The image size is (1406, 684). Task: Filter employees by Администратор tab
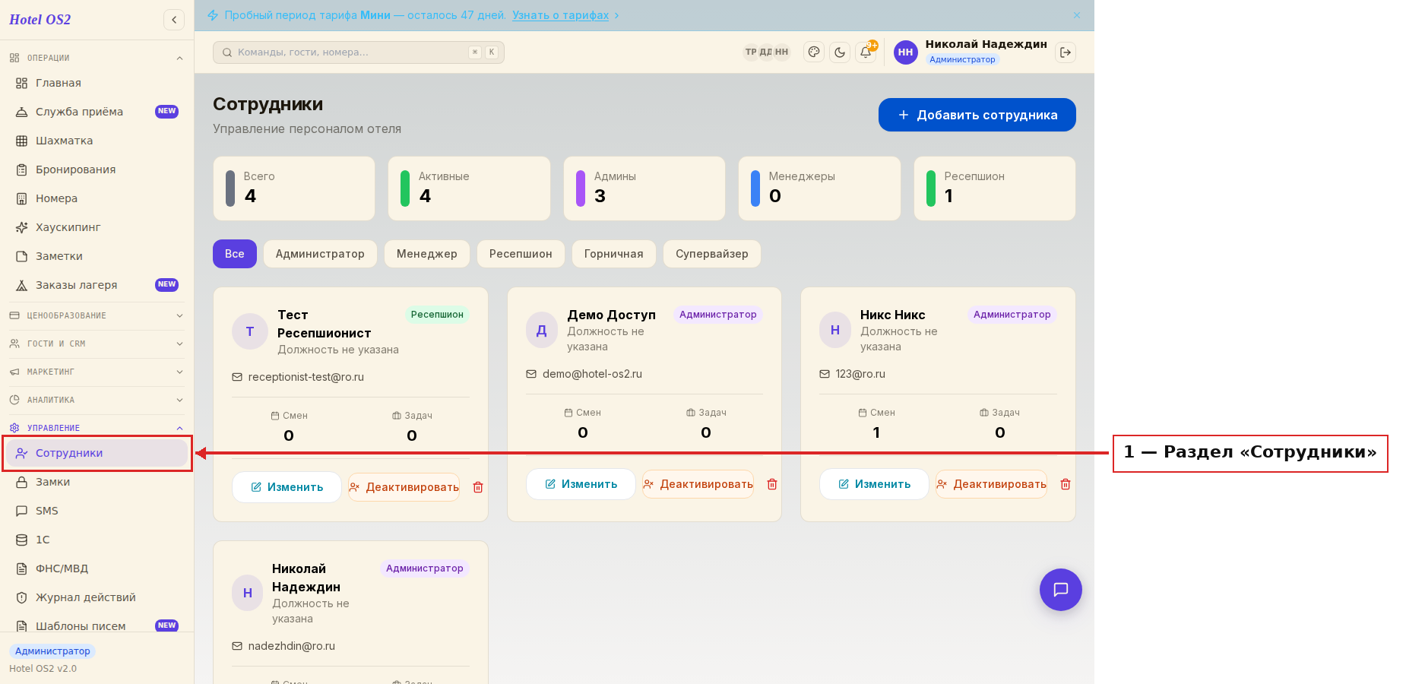(320, 254)
